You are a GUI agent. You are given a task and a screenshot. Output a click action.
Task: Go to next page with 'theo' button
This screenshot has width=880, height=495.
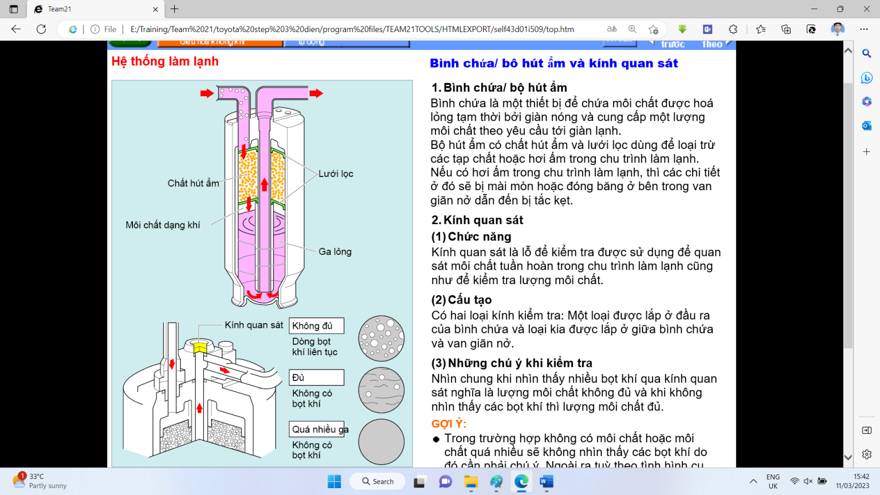[714, 44]
